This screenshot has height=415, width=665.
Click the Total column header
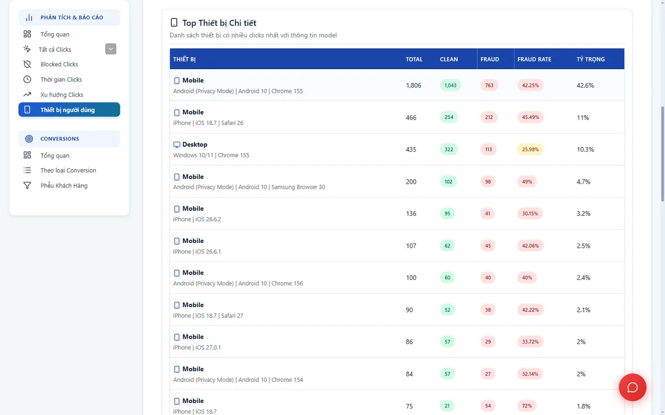(414, 59)
